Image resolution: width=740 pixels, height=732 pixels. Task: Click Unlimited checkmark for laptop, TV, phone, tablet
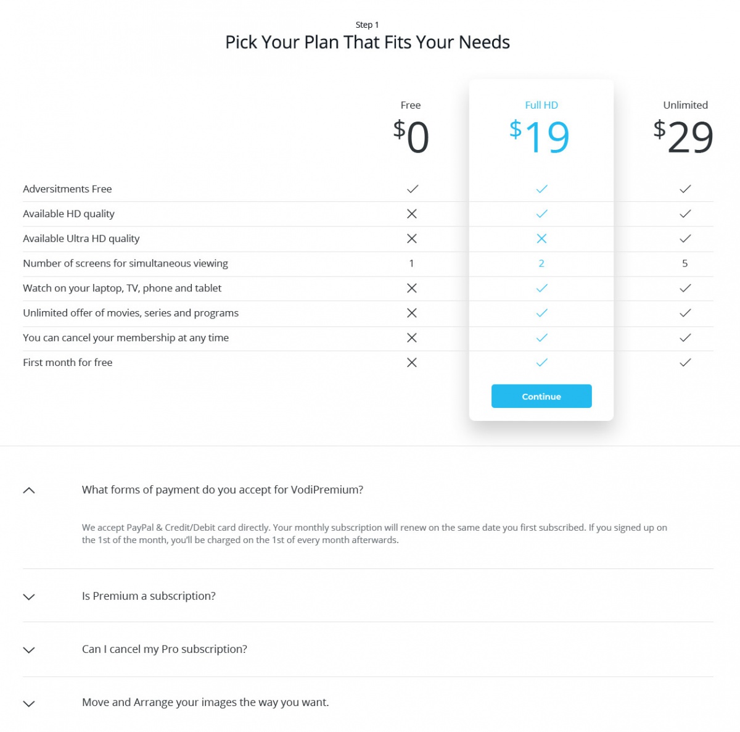pos(684,288)
